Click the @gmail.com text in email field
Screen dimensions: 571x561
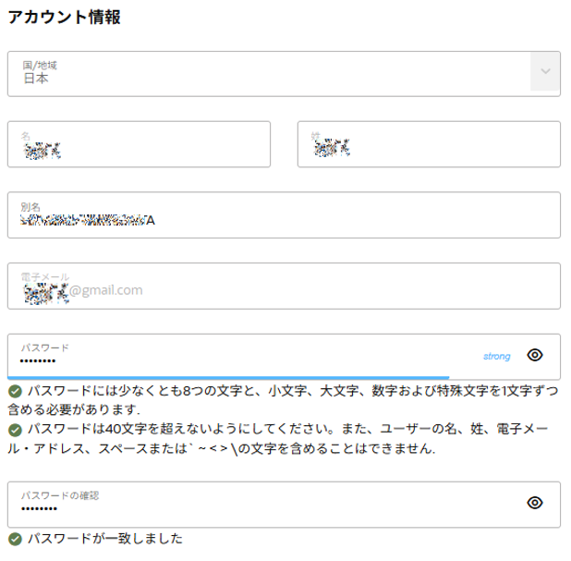pos(106,290)
